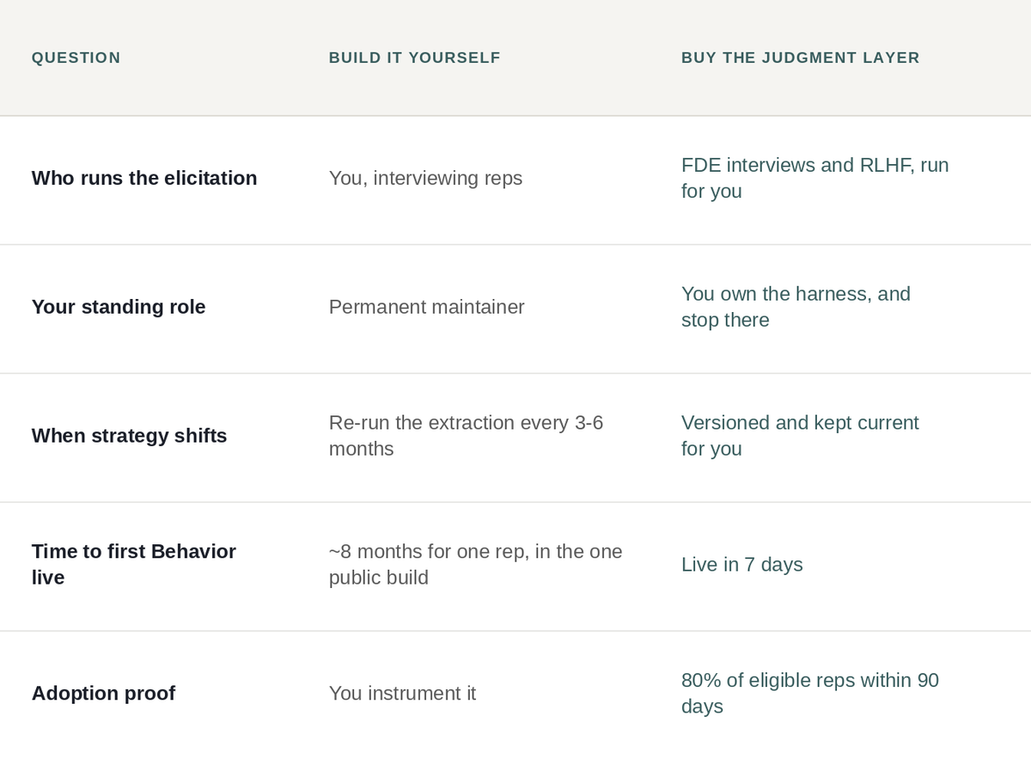
Task: Click the 'You, interviewing reps' cell
Action: pos(425,178)
